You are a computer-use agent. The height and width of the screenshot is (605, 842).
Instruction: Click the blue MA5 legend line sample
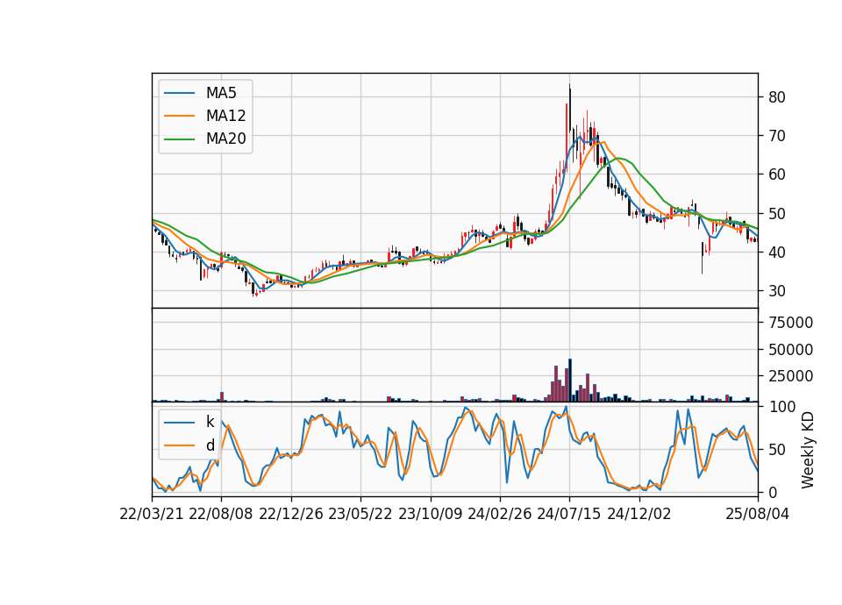[179, 93]
